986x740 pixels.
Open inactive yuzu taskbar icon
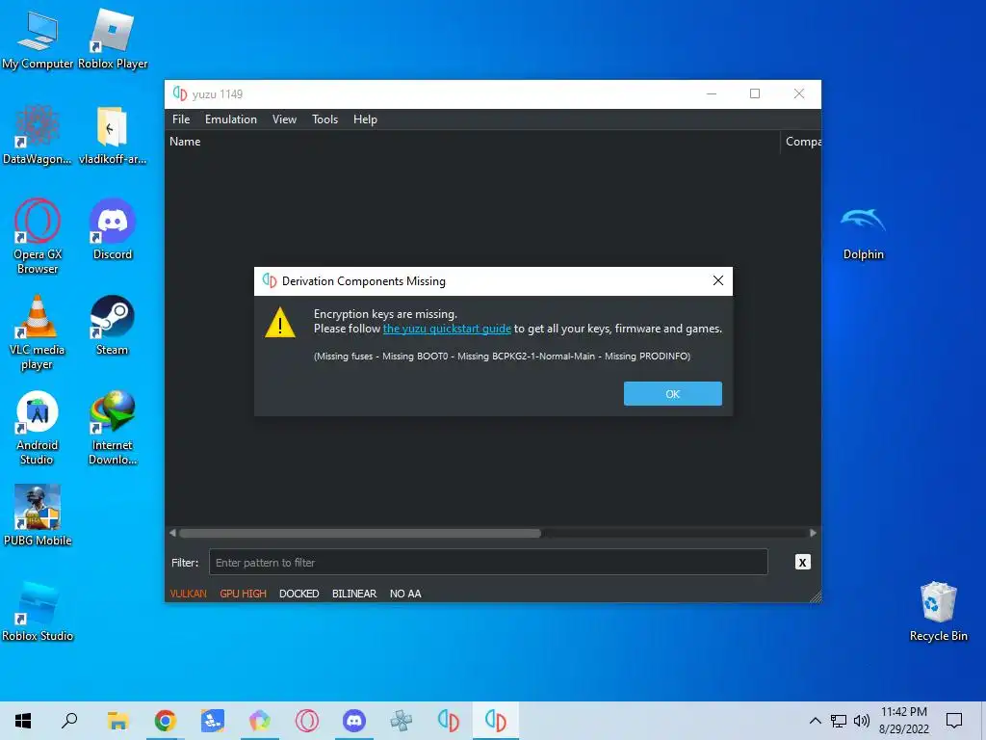coord(449,721)
